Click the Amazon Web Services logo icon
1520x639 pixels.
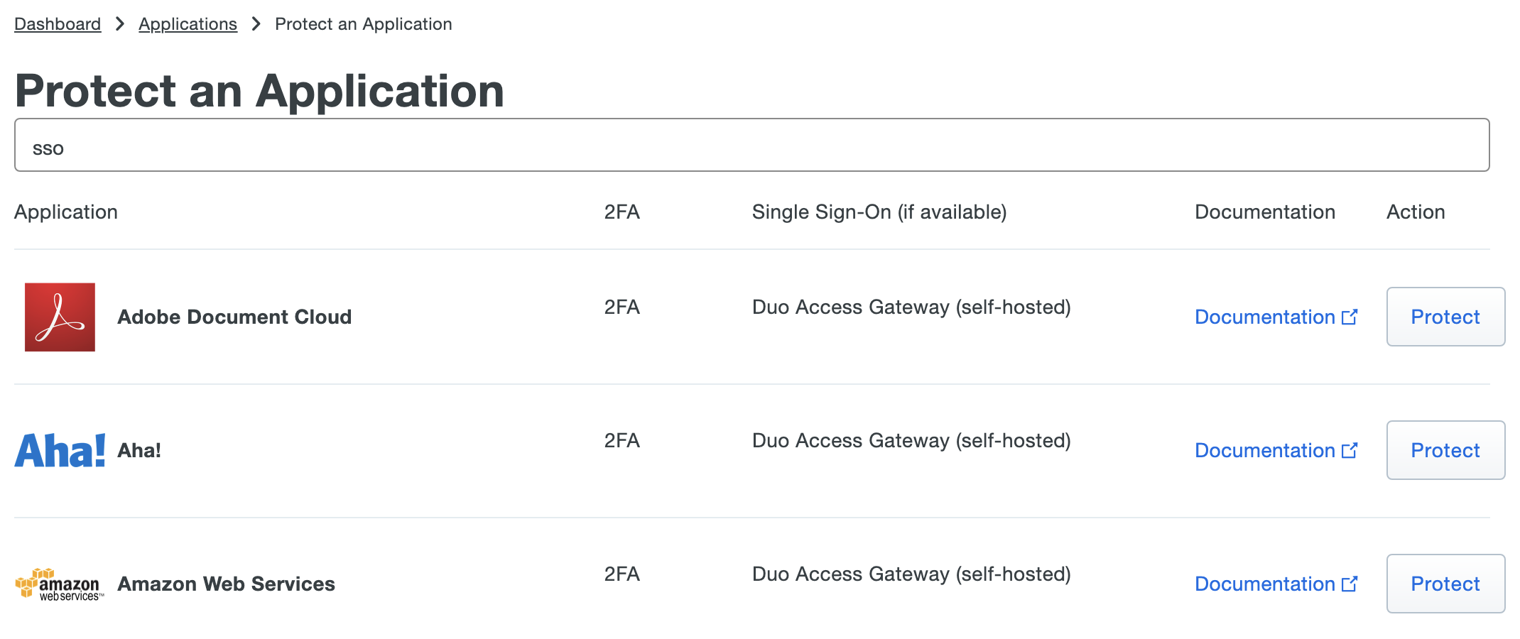(60, 584)
